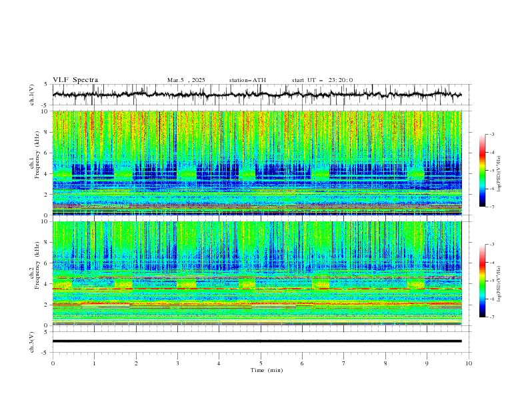Image resolution: width=528 pixels, height=408 pixels.
Task: Click the ch.1 spectrogram panel
Action: (x=257, y=163)
